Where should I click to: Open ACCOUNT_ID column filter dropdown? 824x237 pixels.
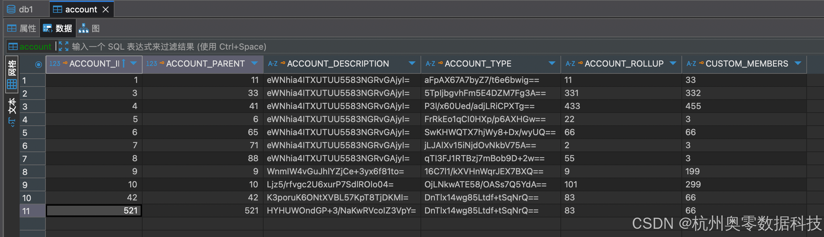tap(133, 63)
